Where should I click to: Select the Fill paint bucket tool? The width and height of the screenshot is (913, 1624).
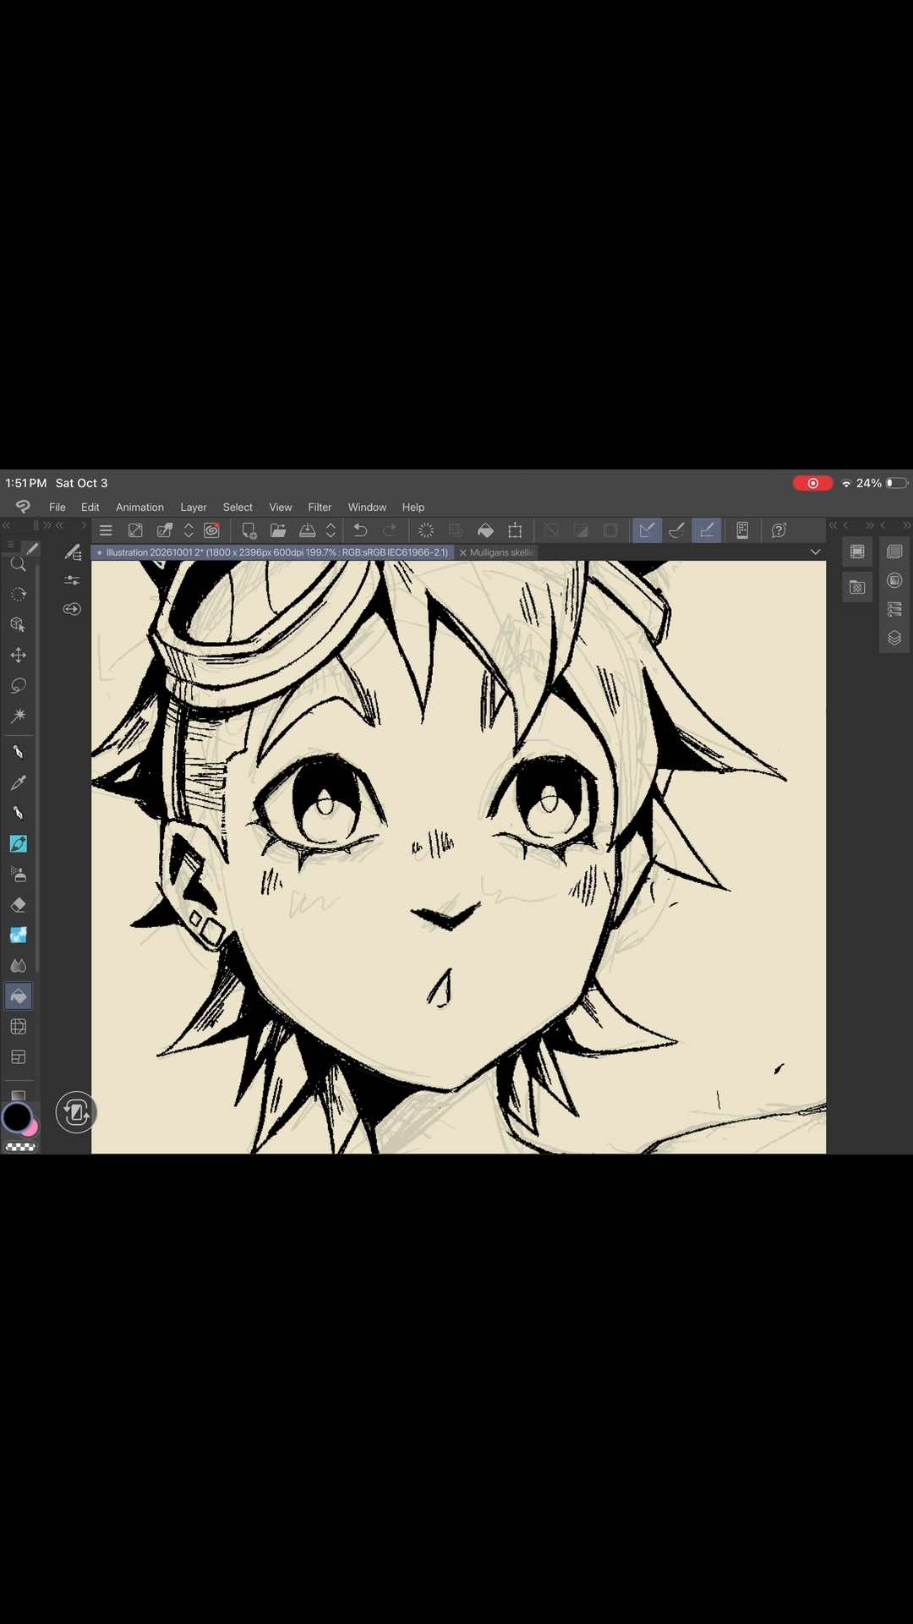tap(18, 996)
